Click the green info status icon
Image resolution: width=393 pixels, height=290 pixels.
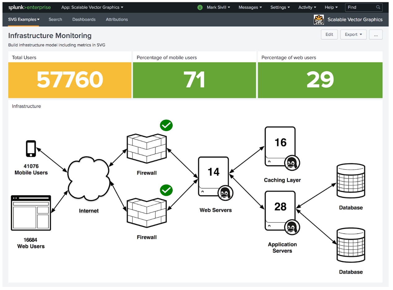point(200,7)
